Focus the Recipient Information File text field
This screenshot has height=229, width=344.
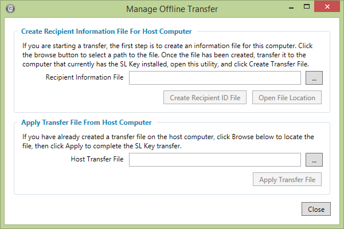(215, 78)
